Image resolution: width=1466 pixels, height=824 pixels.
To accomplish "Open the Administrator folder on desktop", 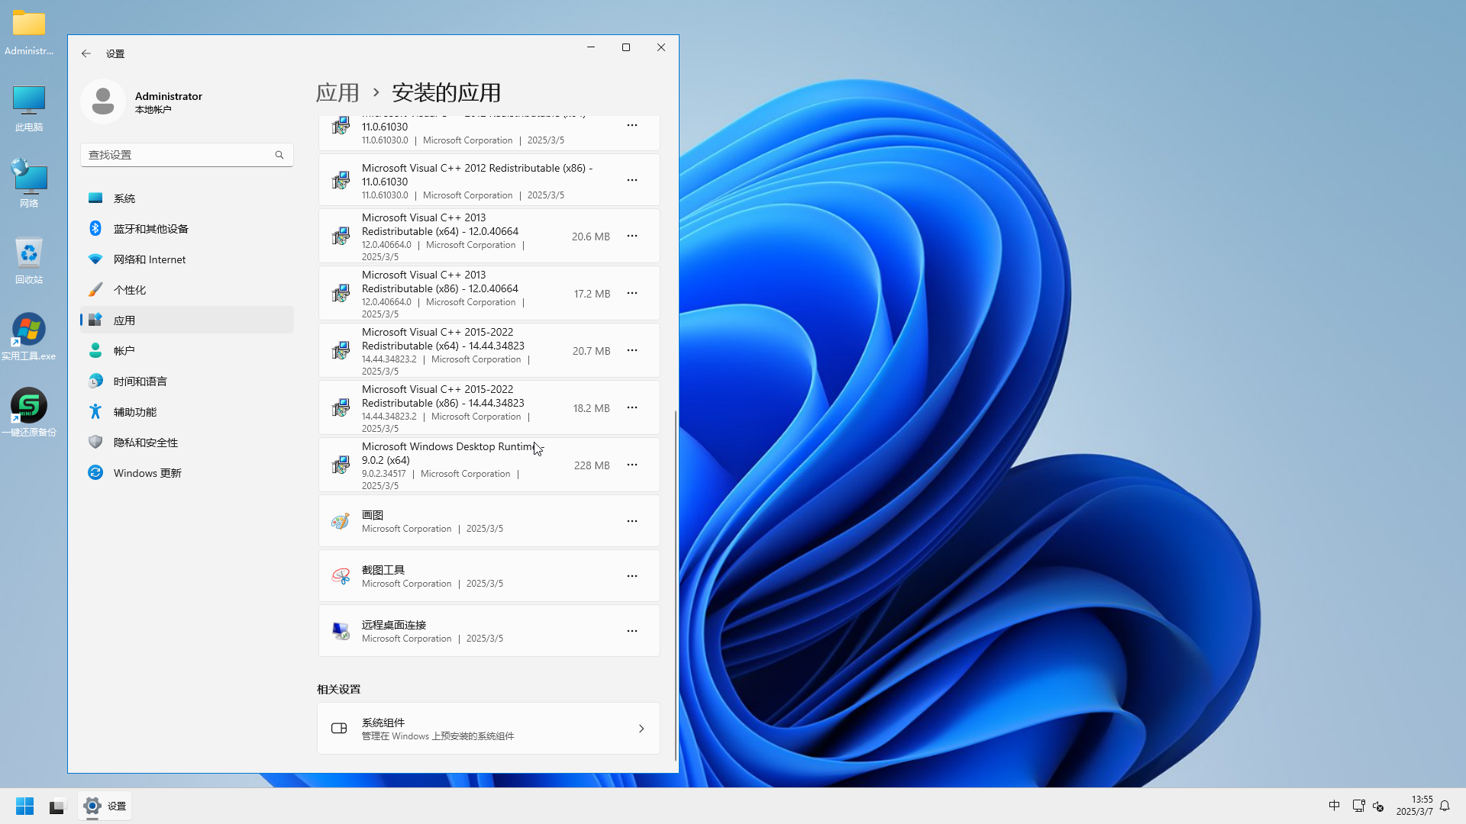I will point(29,32).
